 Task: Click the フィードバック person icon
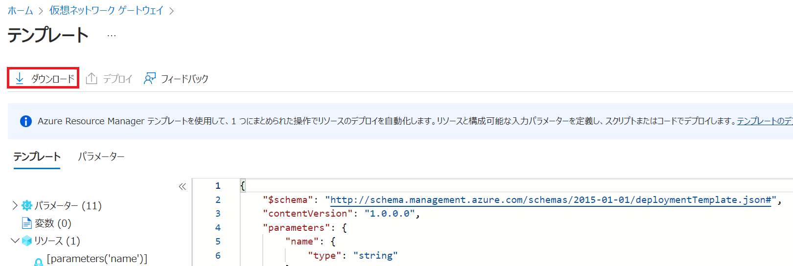click(150, 79)
